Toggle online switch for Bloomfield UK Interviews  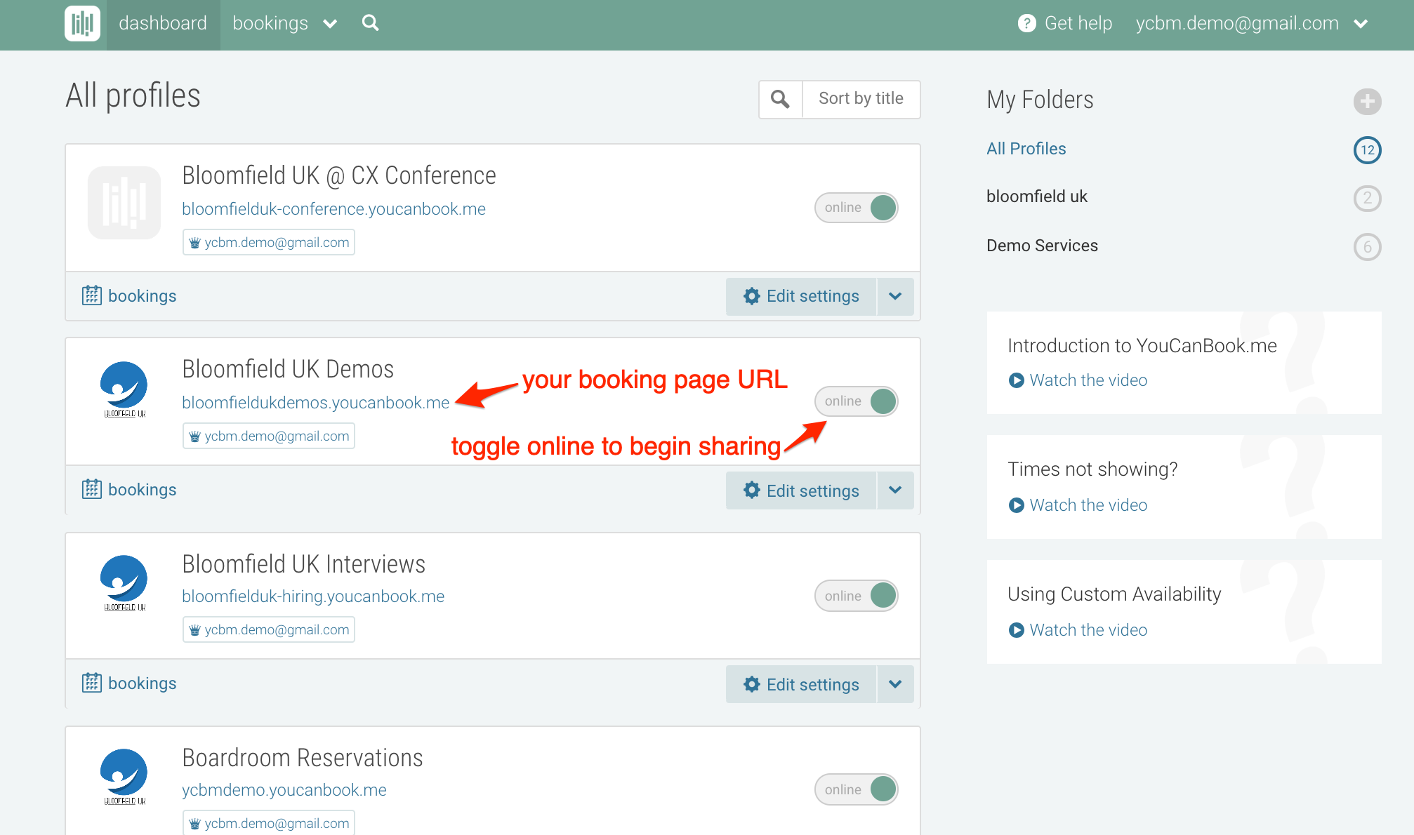click(x=856, y=596)
